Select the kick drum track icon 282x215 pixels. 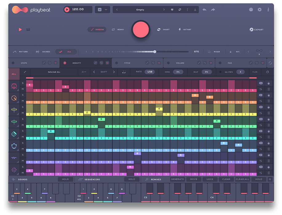pos(14,86)
